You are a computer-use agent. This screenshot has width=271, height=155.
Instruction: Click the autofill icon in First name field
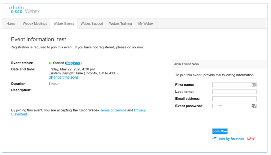[x=253, y=85]
